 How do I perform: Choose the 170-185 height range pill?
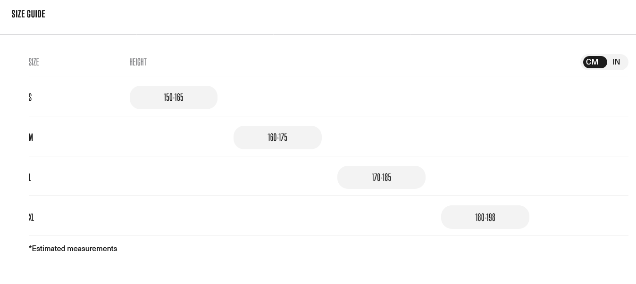coord(381,178)
